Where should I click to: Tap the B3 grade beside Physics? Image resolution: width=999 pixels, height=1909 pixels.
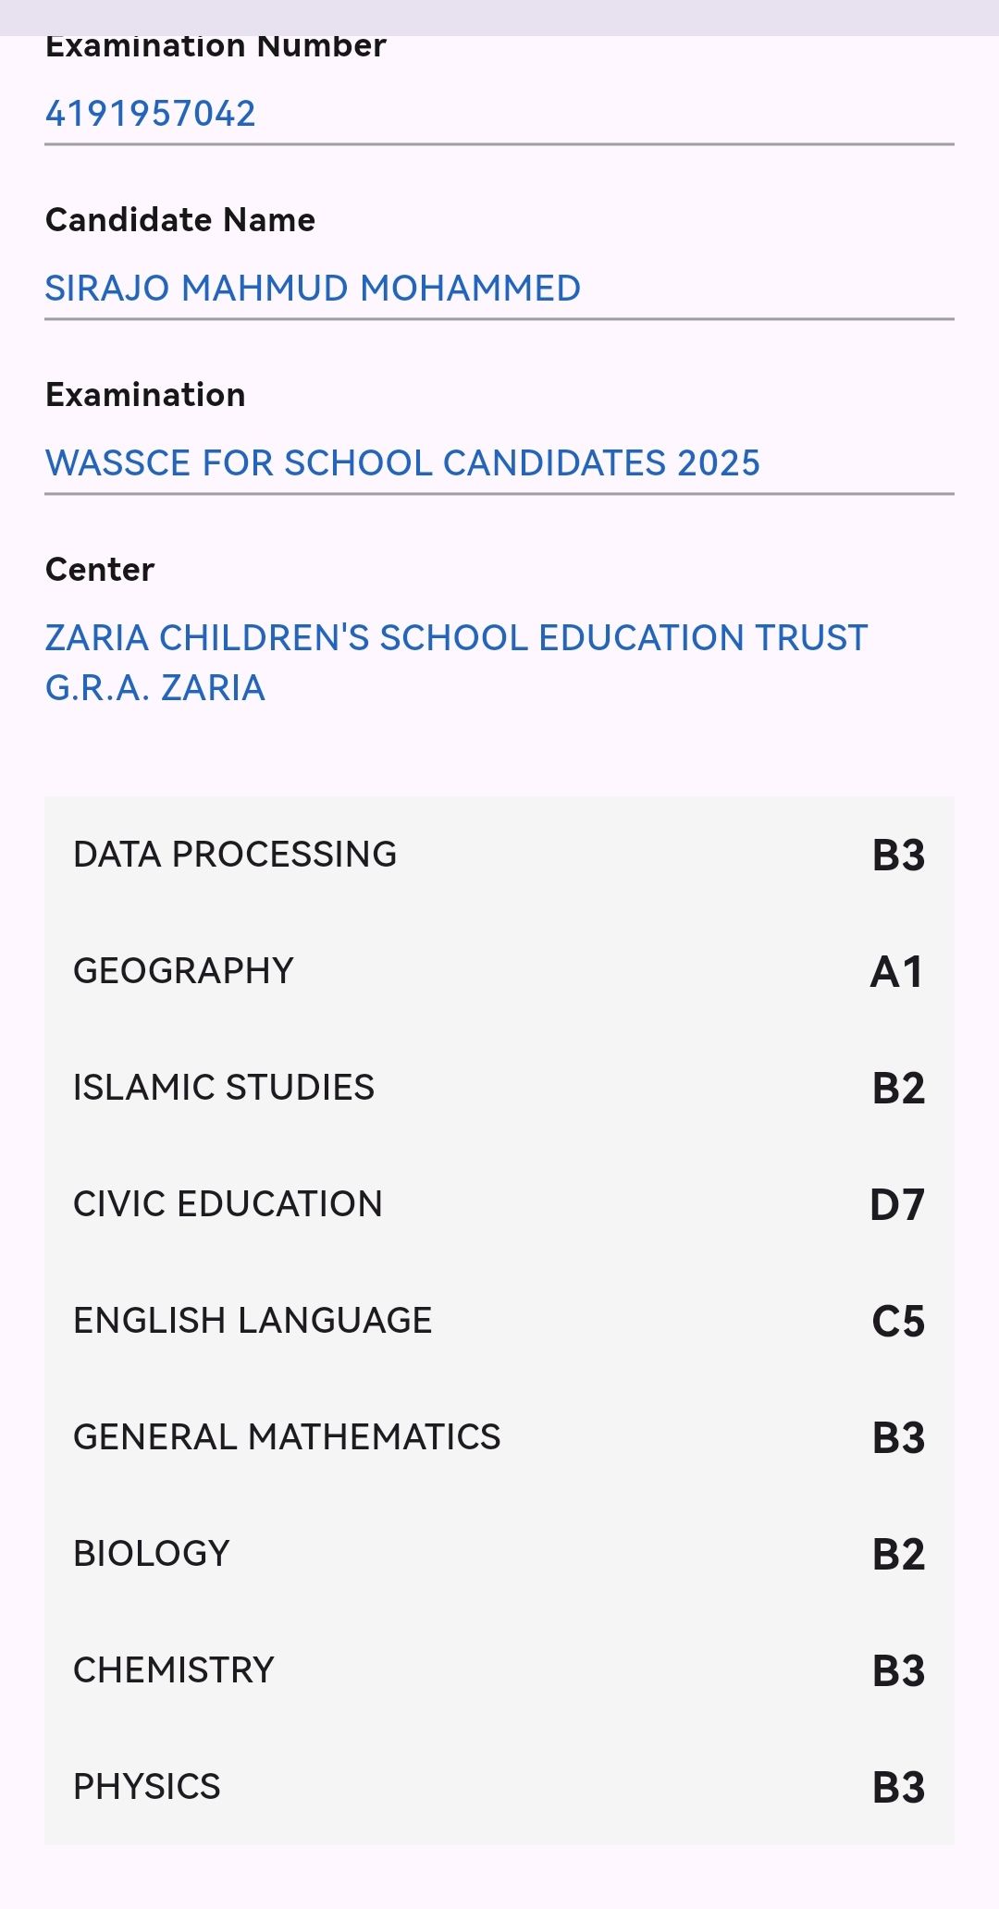[898, 1788]
